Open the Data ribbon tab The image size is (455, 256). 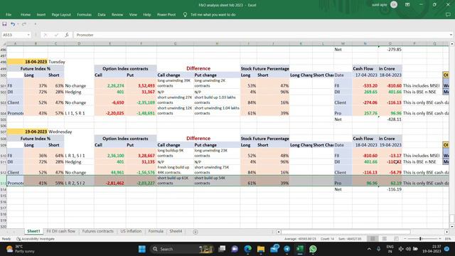click(x=102, y=14)
